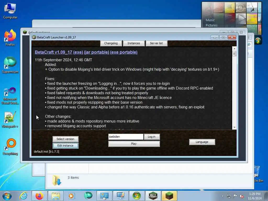Switch to the Server list tab

[x=157, y=43]
